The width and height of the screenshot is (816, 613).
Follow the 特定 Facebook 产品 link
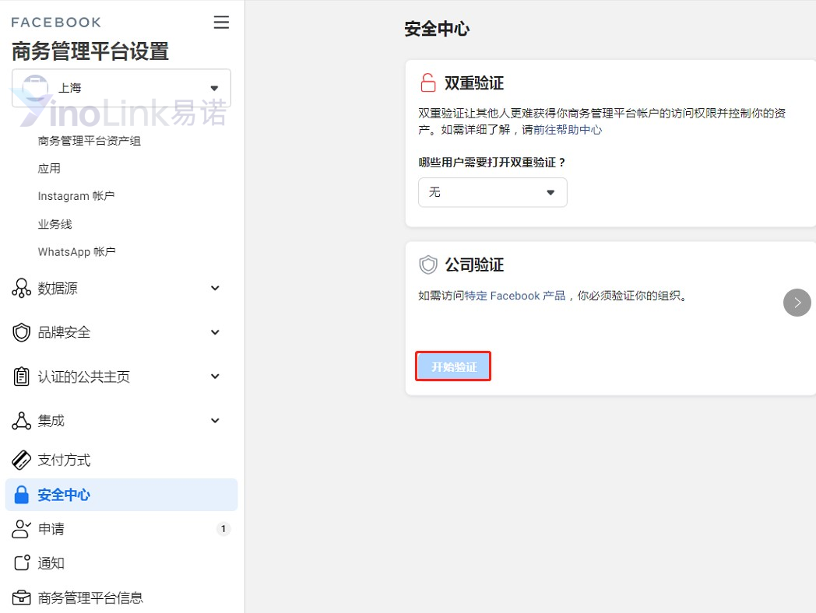[x=515, y=296]
